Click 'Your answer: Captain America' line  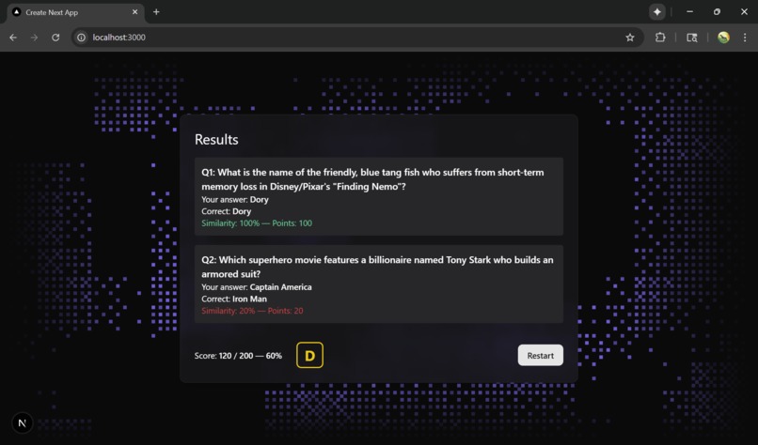pos(257,286)
